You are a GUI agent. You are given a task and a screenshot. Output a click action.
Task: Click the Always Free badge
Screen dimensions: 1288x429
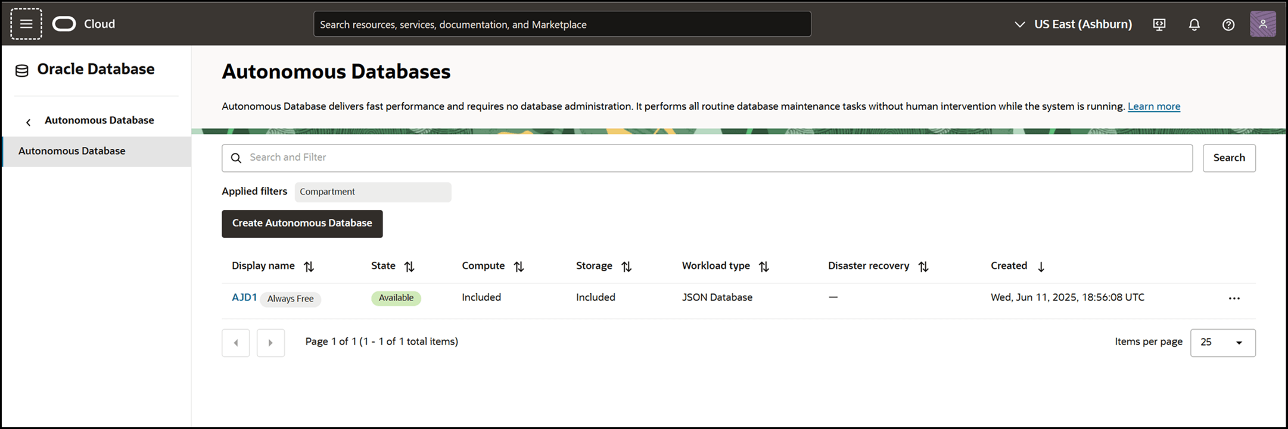point(291,299)
